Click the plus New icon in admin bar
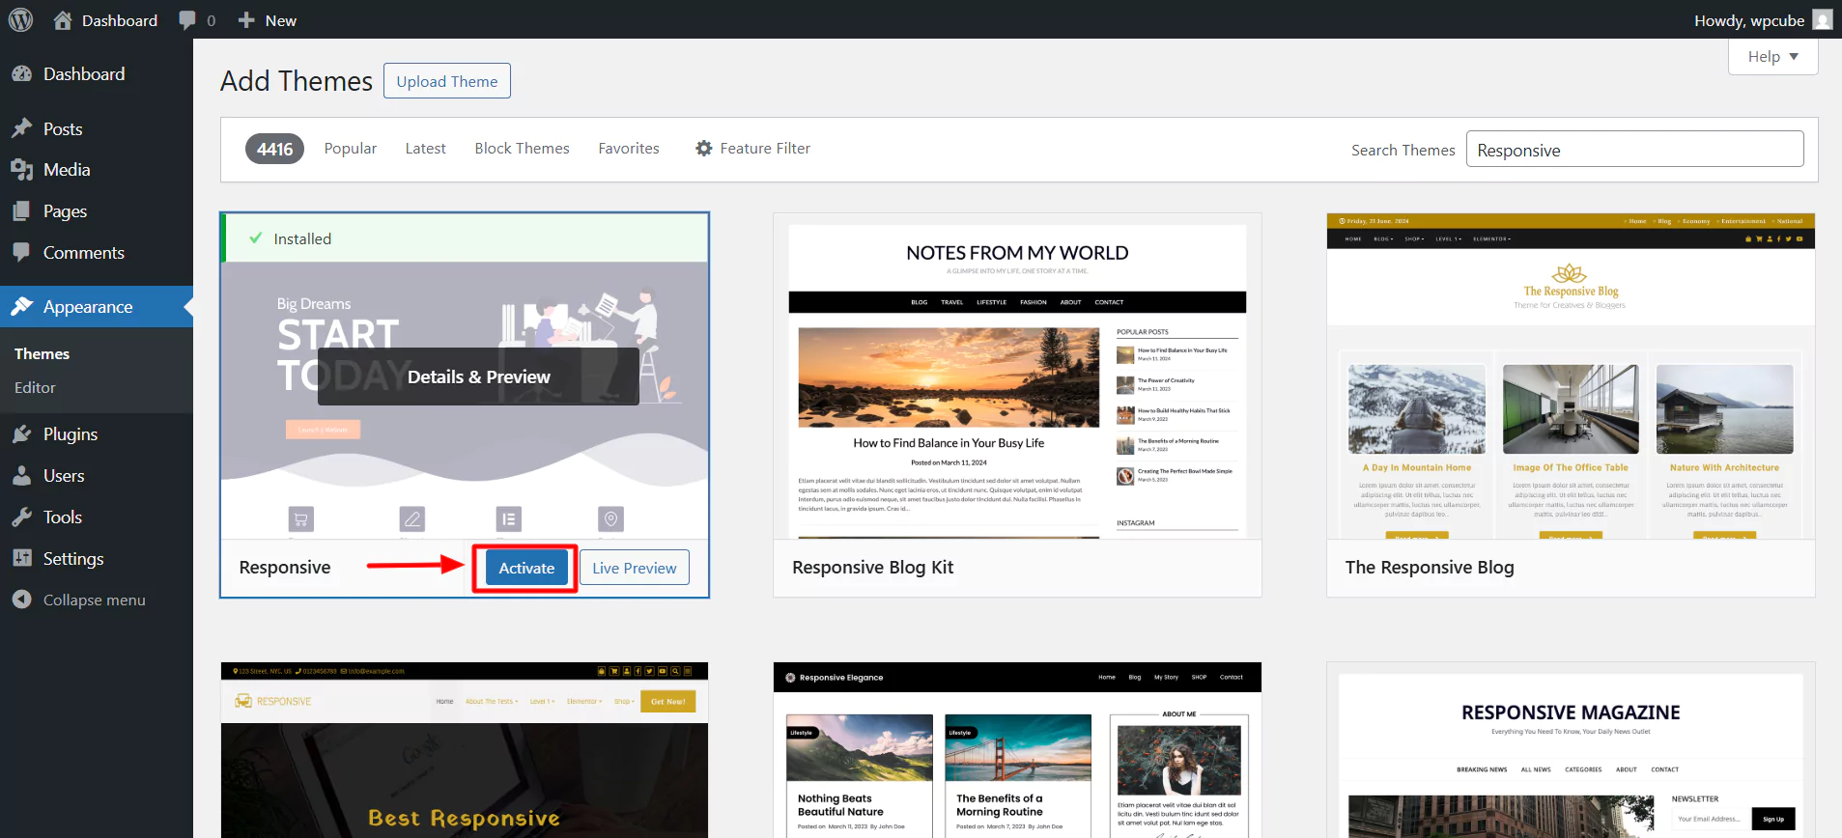Viewport: 1842px width, 838px height. point(246,20)
